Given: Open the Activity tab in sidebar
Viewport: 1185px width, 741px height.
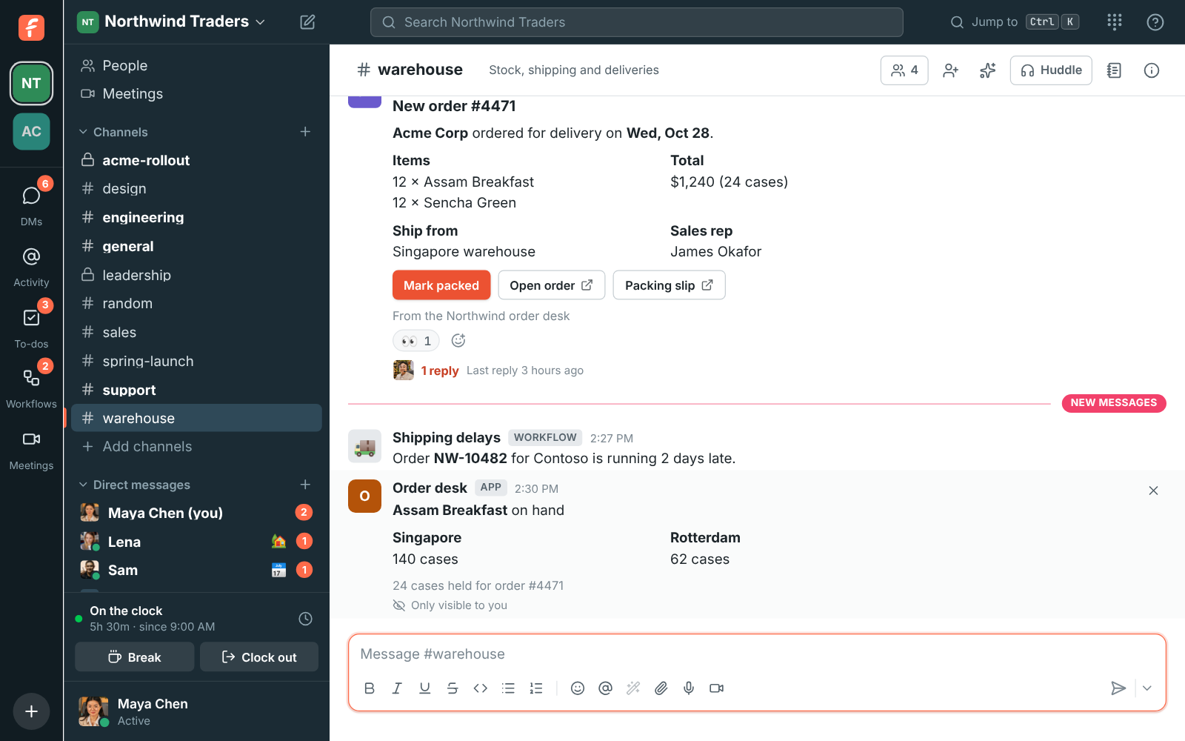Looking at the screenshot, I should coord(31,268).
